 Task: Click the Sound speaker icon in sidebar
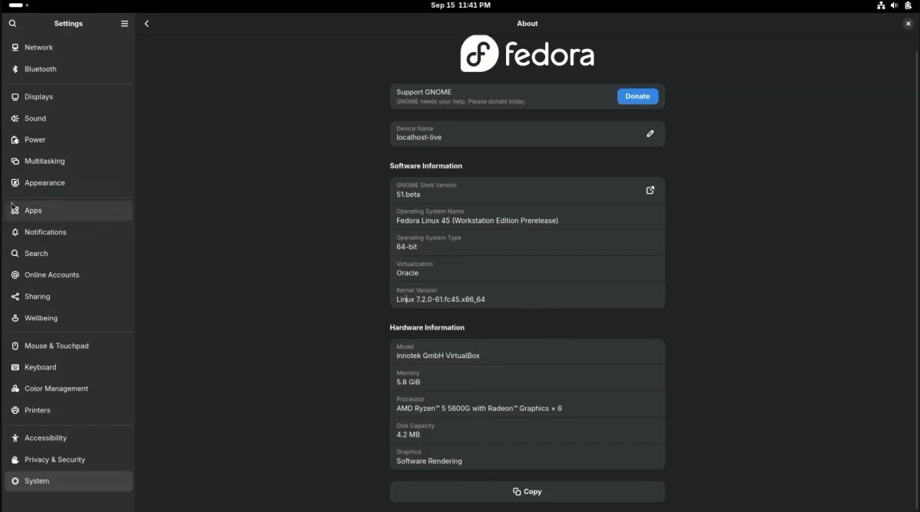click(x=15, y=118)
